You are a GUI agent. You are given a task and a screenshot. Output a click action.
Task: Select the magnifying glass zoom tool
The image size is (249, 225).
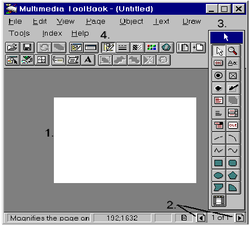(x=233, y=50)
